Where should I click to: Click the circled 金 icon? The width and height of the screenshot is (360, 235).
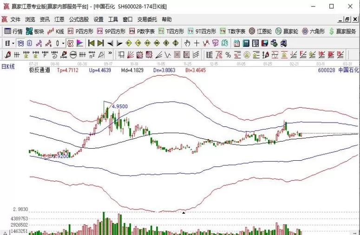pyautogui.click(x=247, y=55)
